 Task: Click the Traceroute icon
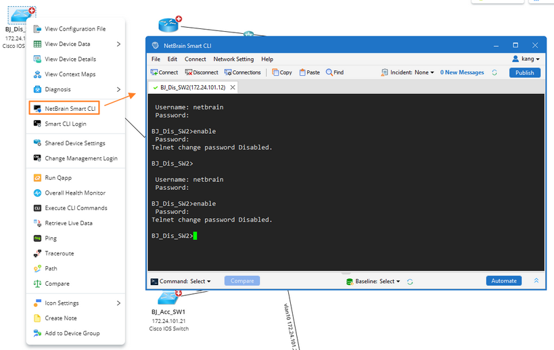pyautogui.click(x=37, y=253)
